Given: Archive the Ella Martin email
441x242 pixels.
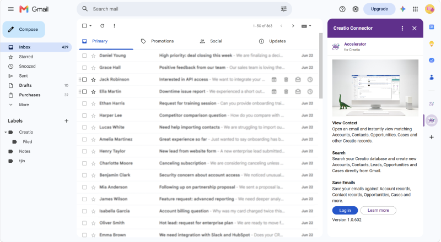Looking at the screenshot, I should (274, 91).
